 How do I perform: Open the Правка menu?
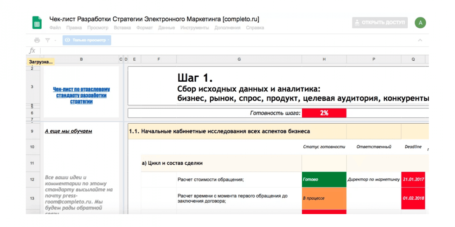[74, 28]
